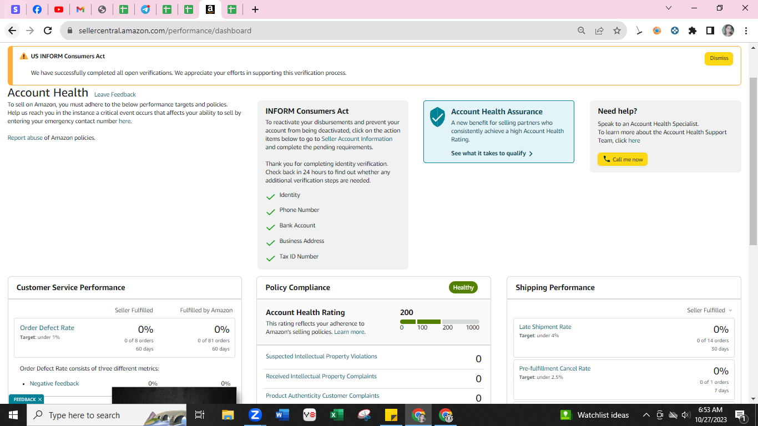The width and height of the screenshot is (758, 426).
Task: Open the Chrome profile avatar
Action: click(728, 31)
